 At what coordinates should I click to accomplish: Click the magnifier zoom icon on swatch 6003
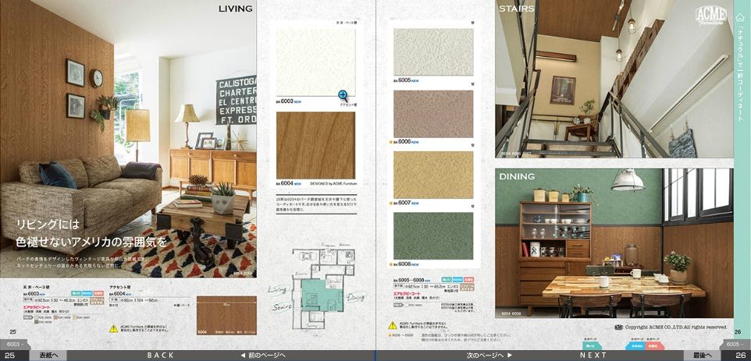click(343, 95)
